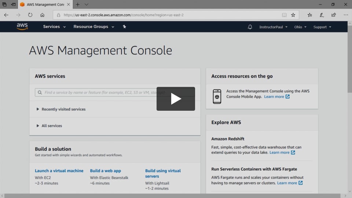Click the browser home icon
The image size is (352, 198).
[42, 15]
